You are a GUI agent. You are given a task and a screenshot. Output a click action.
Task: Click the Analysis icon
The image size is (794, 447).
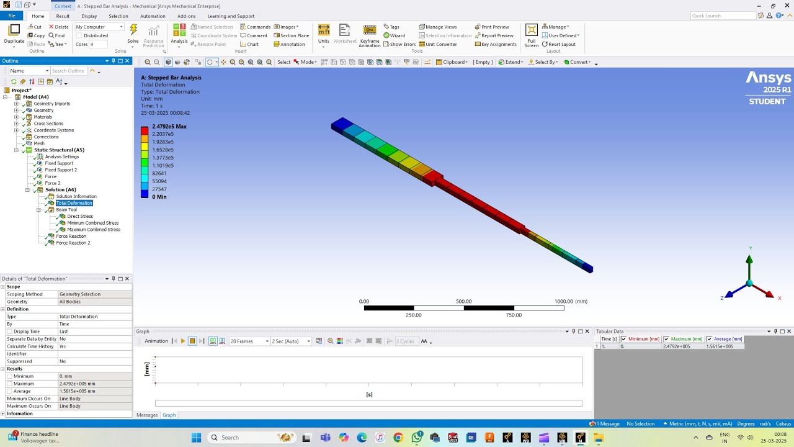pos(179,35)
